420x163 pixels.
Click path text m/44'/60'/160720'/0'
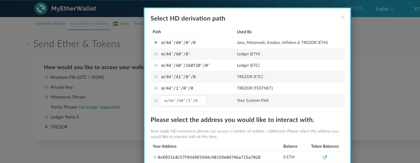[x=185, y=65]
